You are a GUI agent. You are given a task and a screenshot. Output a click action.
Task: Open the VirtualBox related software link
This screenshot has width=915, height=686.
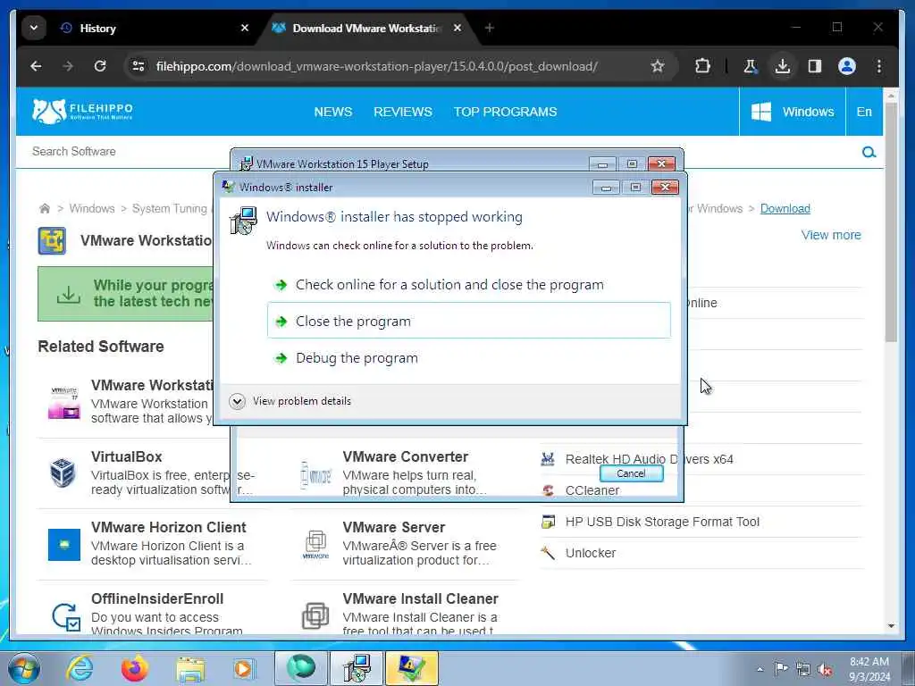tap(127, 456)
